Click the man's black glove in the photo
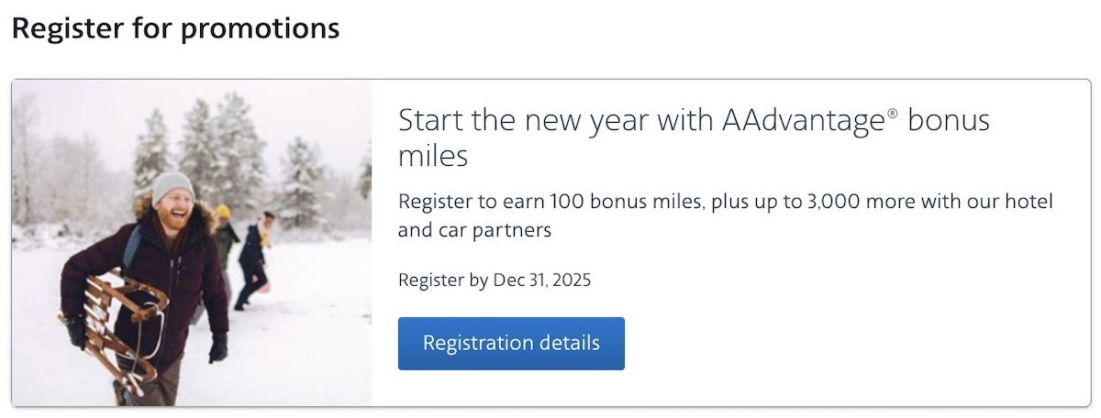 [x=218, y=347]
